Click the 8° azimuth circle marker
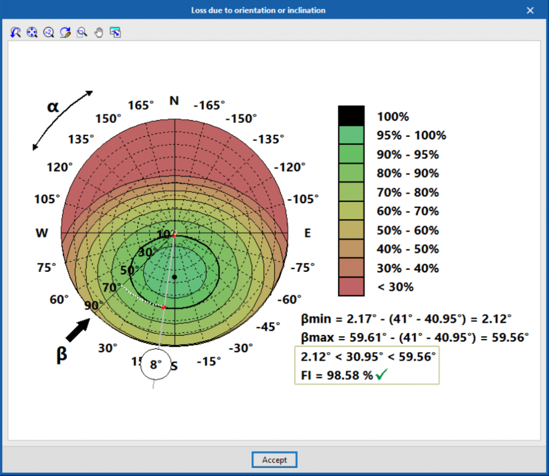Screen dimensions: 549x476 155,365
